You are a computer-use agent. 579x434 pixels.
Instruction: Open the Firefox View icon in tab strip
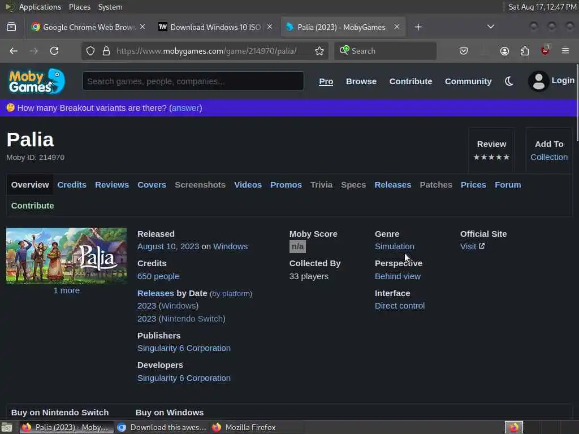(11, 27)
